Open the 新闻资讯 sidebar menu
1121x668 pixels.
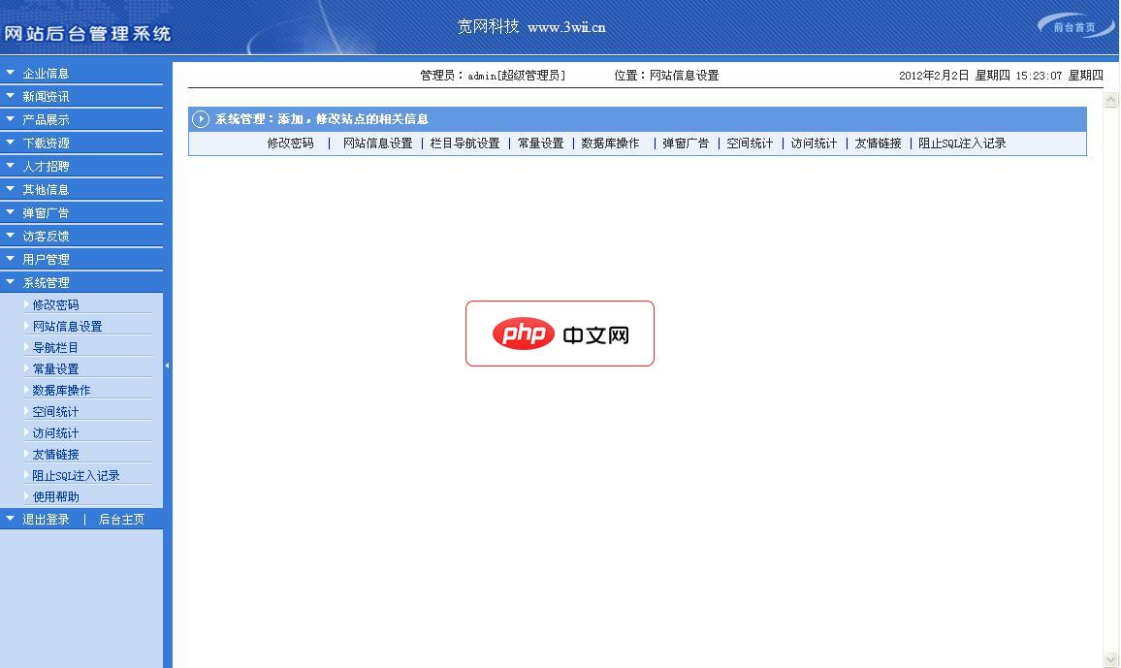pyautogui.click(x=46, y=96)
